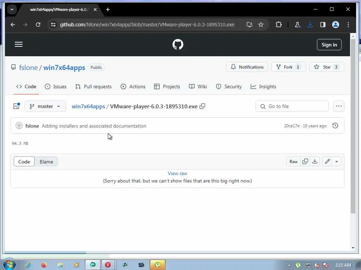Open the browser three-dot menu
361x270 pixels.
[348, 25]
